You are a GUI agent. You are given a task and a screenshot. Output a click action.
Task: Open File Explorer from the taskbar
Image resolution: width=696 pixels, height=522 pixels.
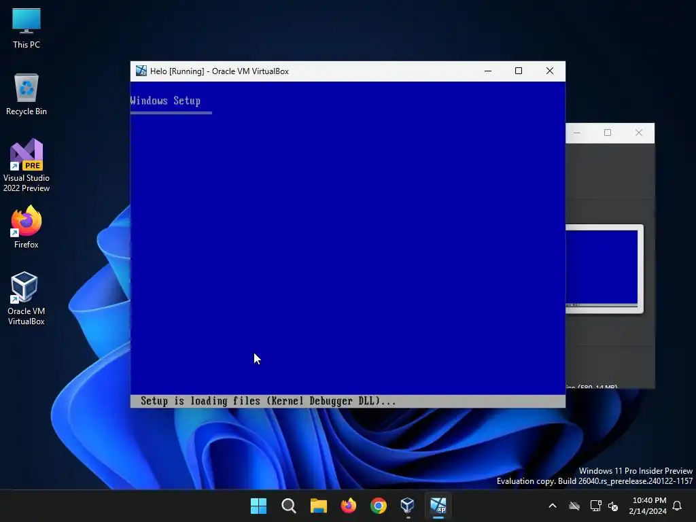click(x=318, y=506)
